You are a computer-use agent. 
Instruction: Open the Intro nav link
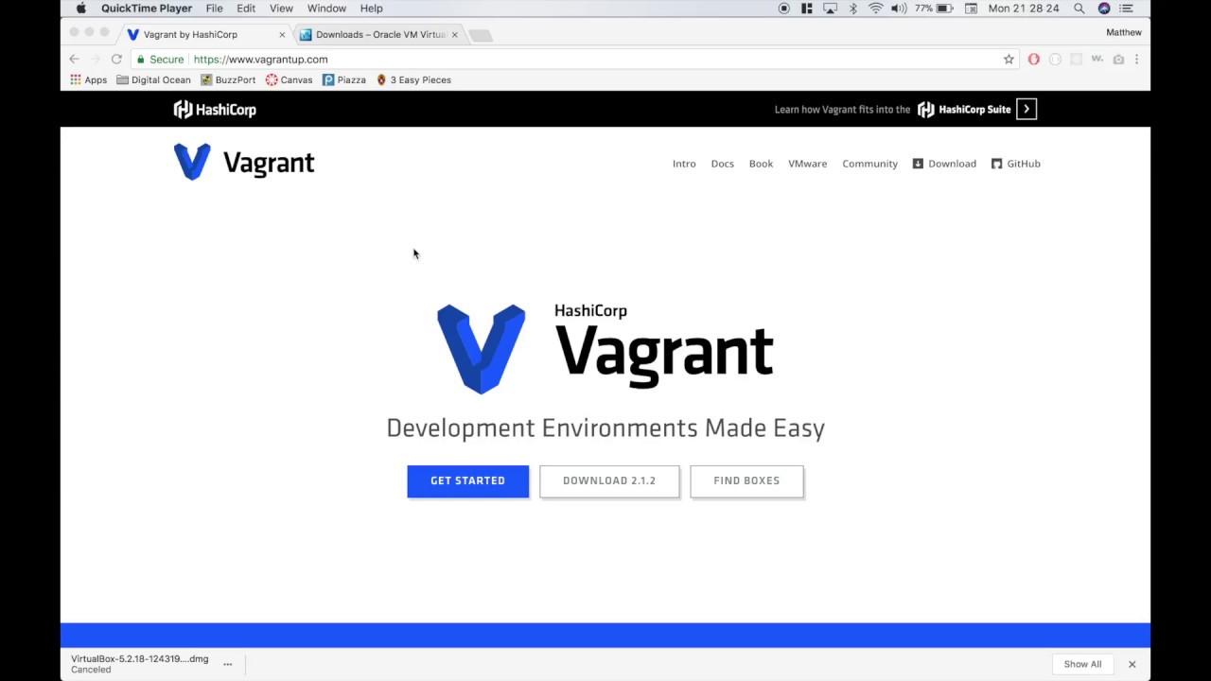tap(684, 164)
